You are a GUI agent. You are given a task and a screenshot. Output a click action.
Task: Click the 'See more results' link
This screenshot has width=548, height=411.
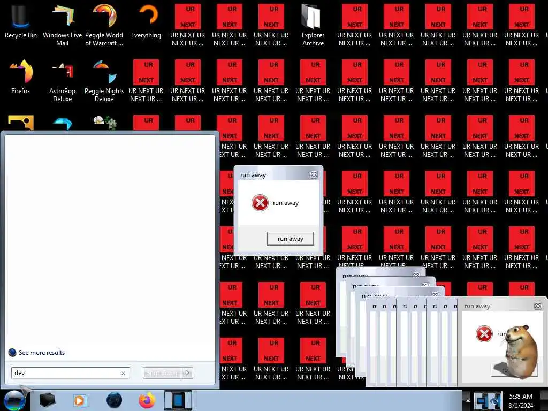pos(42,353)
